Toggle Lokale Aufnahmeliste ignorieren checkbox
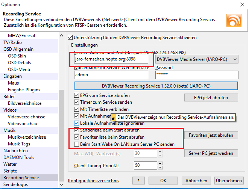249x189 pixels. 76,123
